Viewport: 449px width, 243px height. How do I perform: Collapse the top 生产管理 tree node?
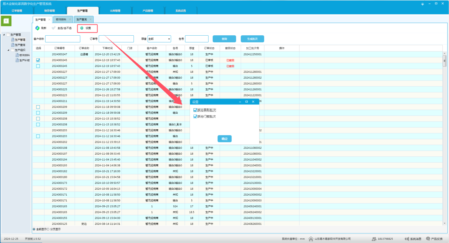point(4,35)
